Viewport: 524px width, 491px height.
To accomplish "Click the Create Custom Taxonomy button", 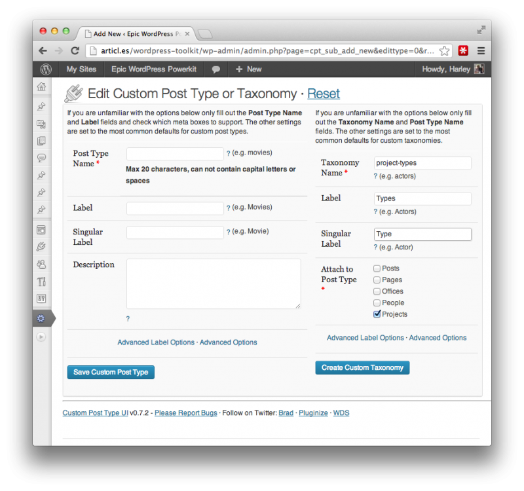I will tap(362, 367).
